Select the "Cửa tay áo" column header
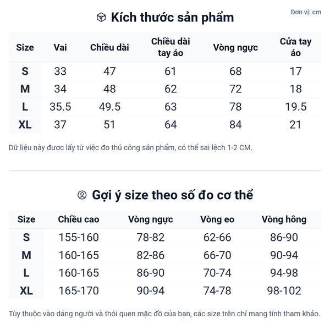The width and height of the screenshot is (330, 330). pyautogui.click(x=295, y=47)
